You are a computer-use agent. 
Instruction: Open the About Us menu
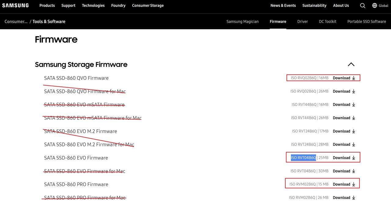click(x=341, y=6)
